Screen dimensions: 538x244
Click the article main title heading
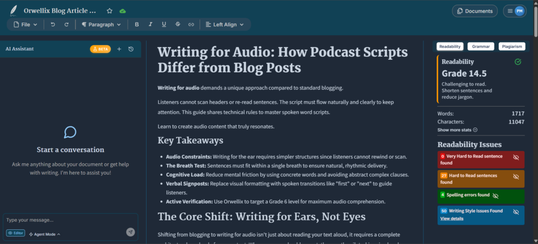coord(283,60)
